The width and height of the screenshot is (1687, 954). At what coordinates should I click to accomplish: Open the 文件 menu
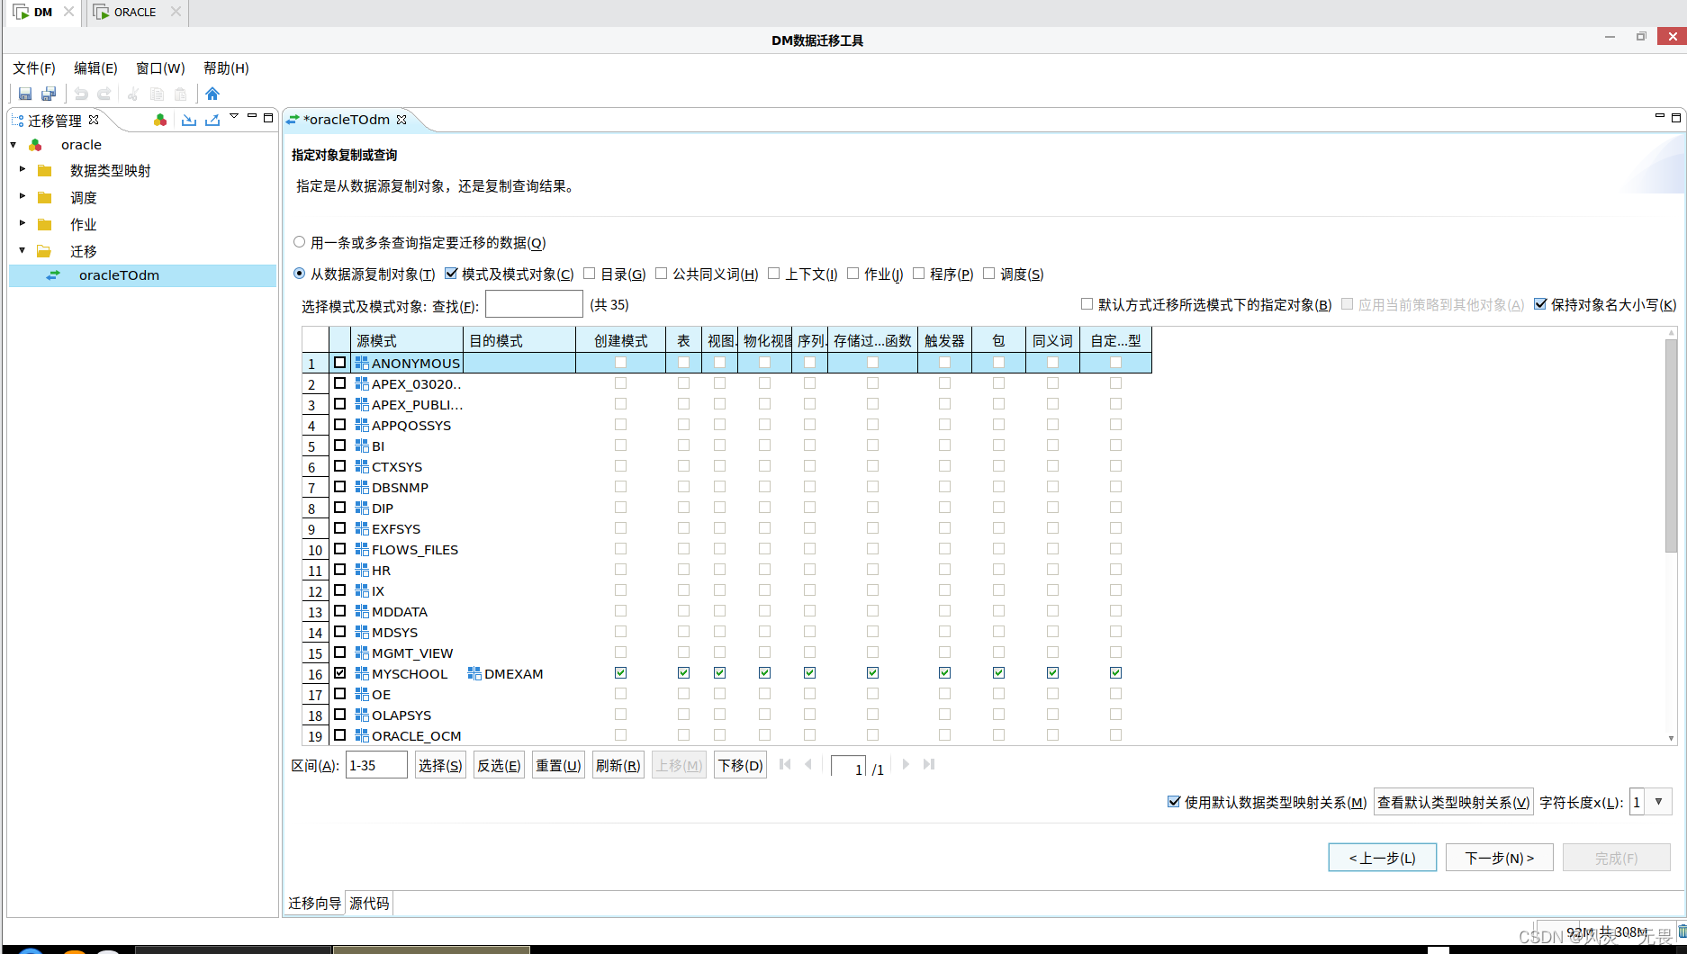(32, 67)
